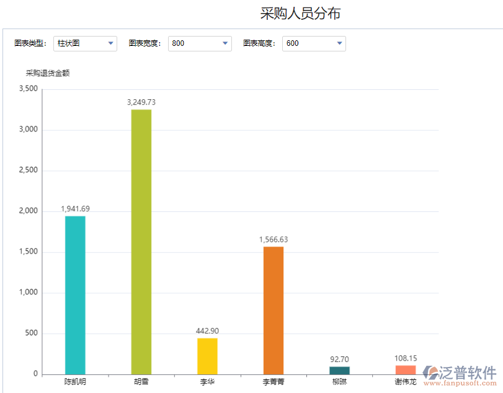Open the 图表类型 chart type dropdown
This screenshot has height=393, width=503.
85,43
